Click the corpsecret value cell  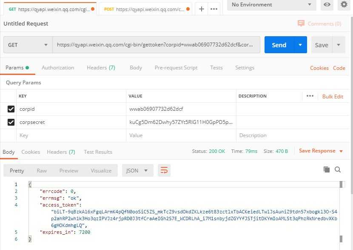(181, 122)
